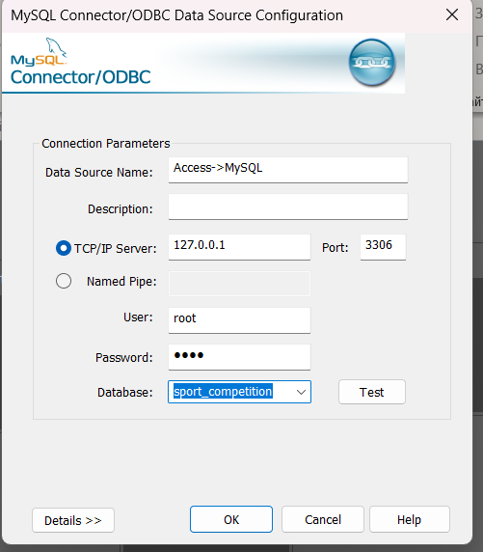Image resolution: width=483 pixels, height=552 pixels.
Task: Open Help for the dialog
Action: (x=410, y=519)
